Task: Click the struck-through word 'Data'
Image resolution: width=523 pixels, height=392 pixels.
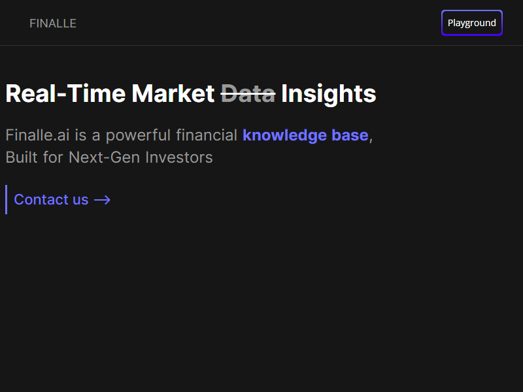Action: [248, 93]
